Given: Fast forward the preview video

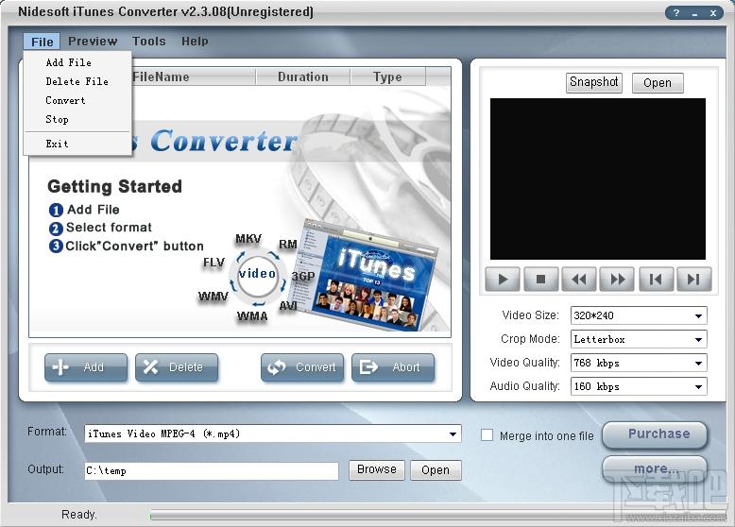Looking at the screenshot, I should (x=617, y=280).
